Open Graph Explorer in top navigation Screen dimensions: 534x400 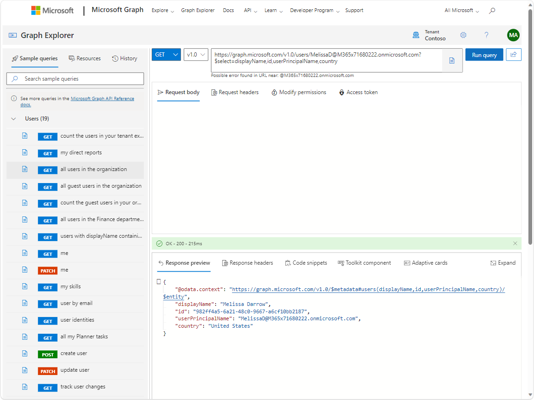pos(198,11)
